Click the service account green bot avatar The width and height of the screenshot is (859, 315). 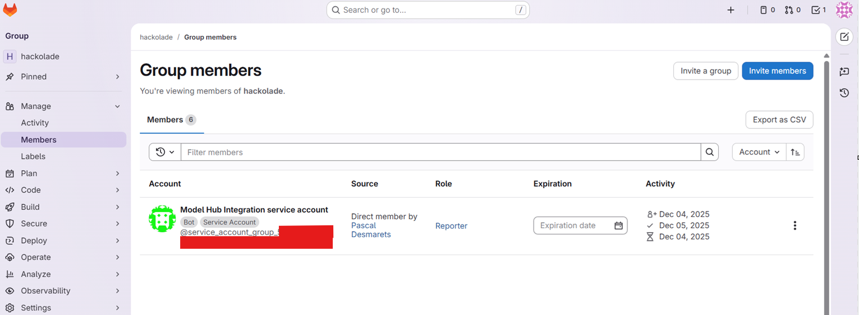click(x=162, y=219)
